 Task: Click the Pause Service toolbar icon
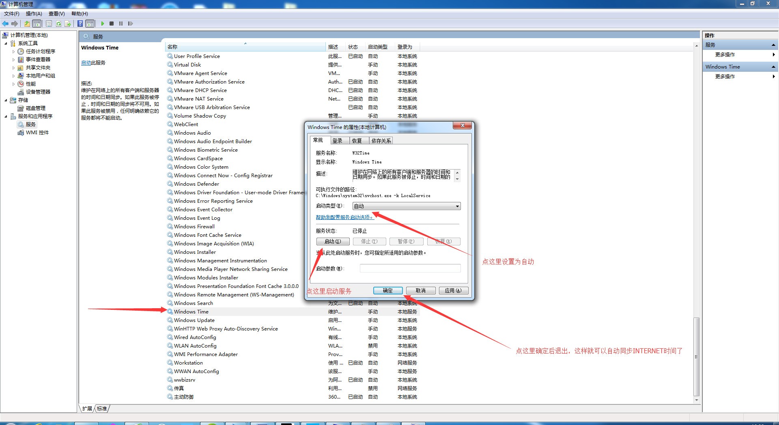[121, 24]
